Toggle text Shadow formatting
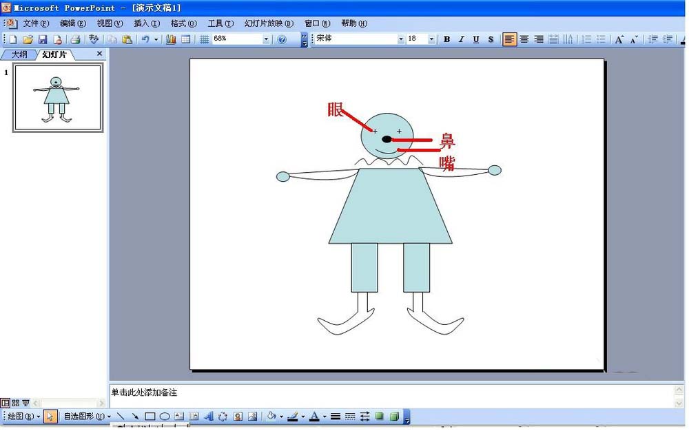This screenshot has height=431, width=689. [x=491, y=39]
